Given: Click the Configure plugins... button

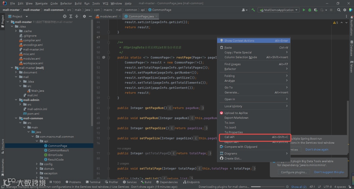Looking at the screenshot, I should [294, 172].
